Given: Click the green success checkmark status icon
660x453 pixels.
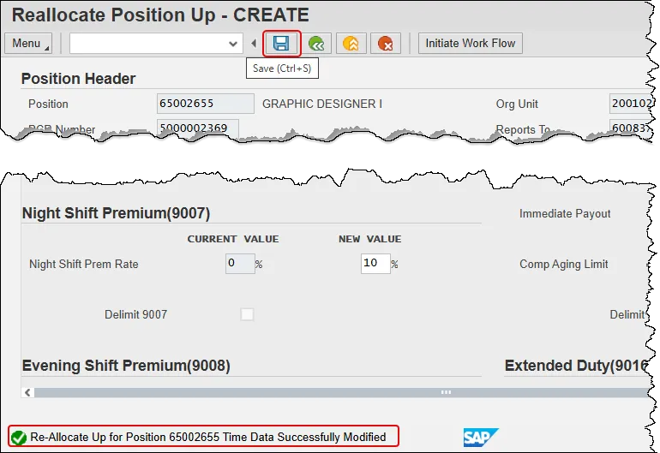Looking at the screenshot, I should tap(19, 438).
